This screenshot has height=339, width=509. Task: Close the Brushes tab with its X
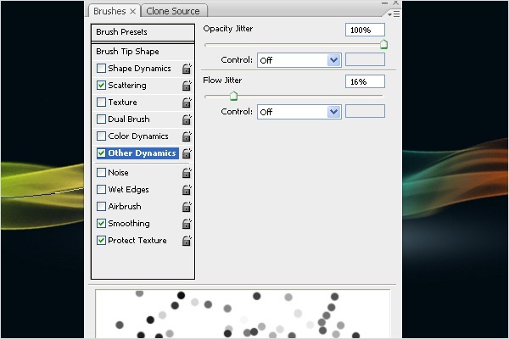tap(133, 11)
